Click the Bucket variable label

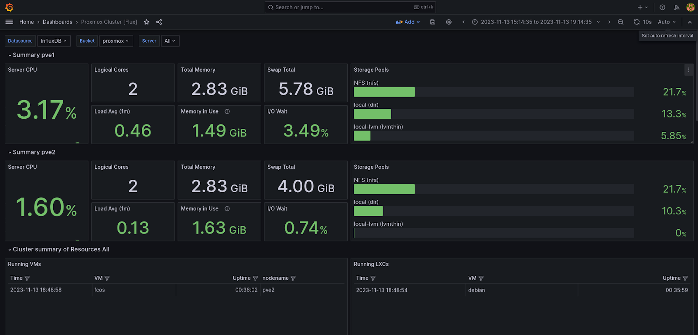pos(87,41)
